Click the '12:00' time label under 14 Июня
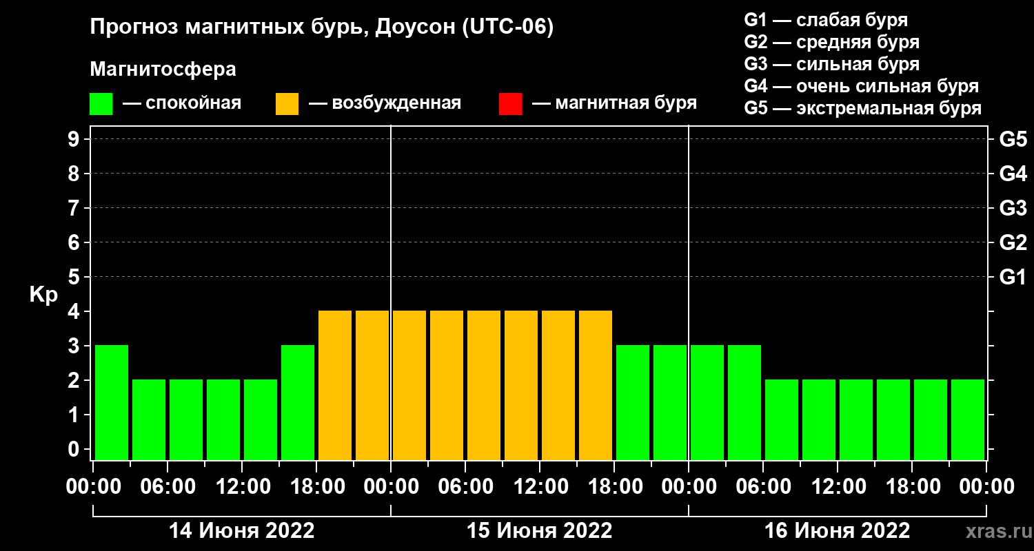This screenshot has height=551, width=1034. (243, 487)
